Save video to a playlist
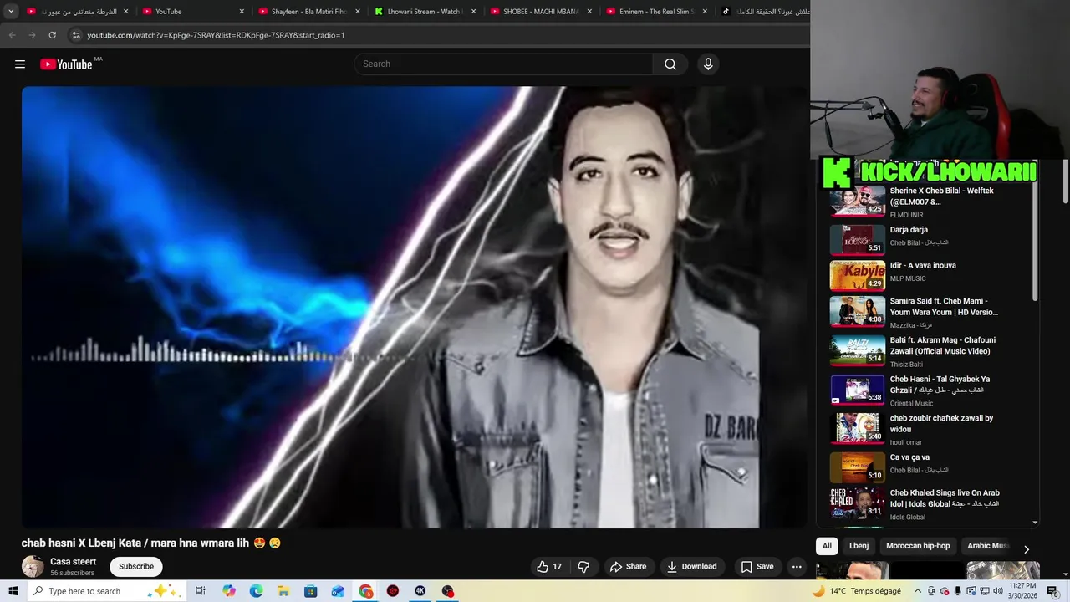The height and width of the screenshot is (602, 1070). (757, 567)
